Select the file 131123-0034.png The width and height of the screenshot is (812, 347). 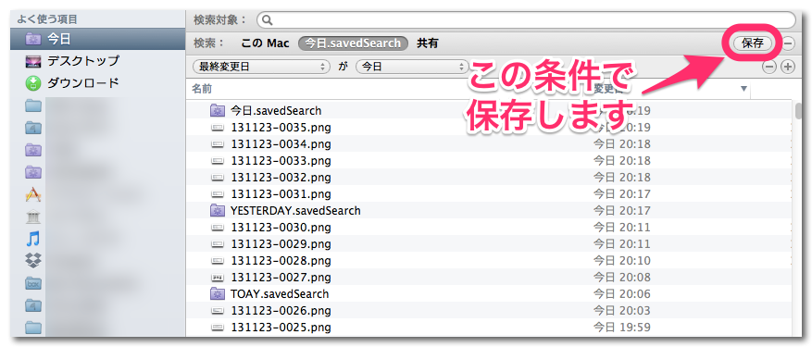281,144
